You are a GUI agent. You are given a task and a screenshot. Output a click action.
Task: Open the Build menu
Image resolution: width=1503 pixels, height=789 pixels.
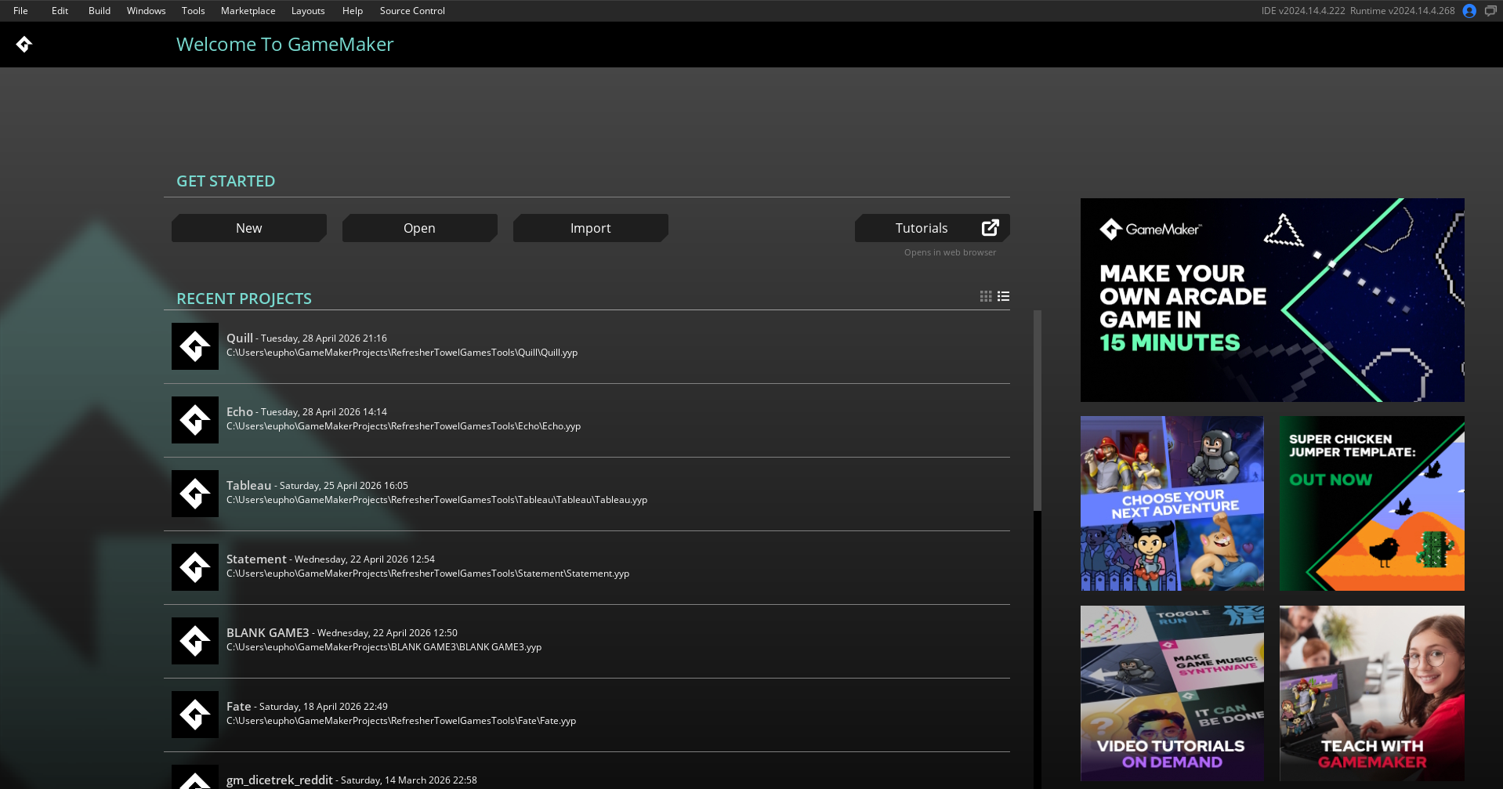click(100, 11)
